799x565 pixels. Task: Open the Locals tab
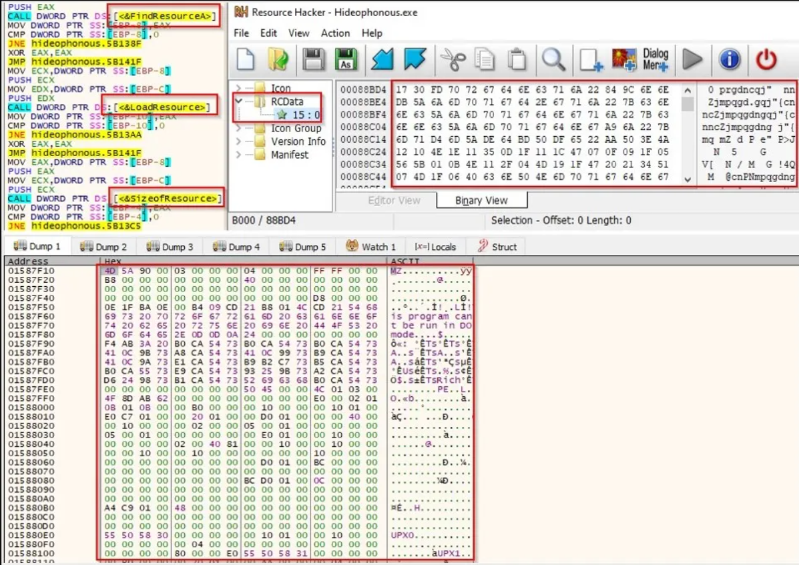point(435,247)
